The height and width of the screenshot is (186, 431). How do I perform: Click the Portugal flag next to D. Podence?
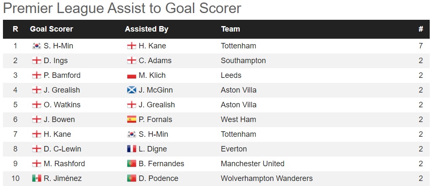132,178
